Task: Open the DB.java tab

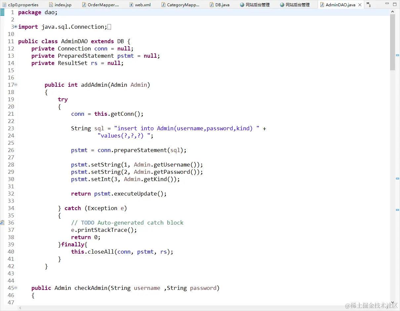Action: (x=220, y=5)
